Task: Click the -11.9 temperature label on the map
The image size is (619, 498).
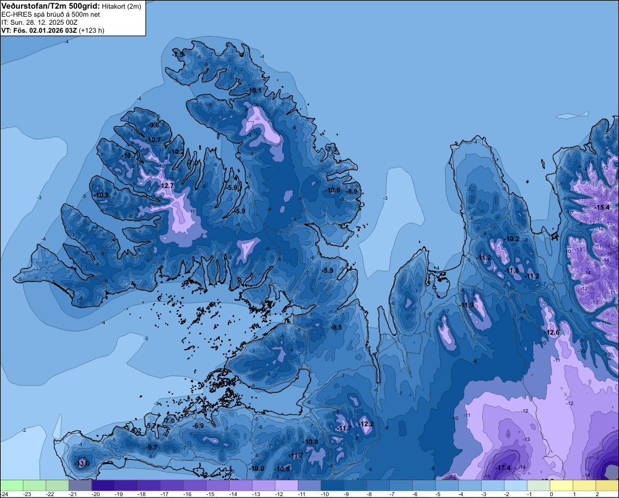Action: click(x=467, y=305)
